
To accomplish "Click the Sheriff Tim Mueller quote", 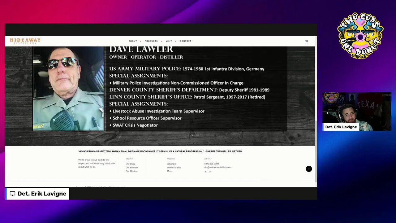I will coord(160,151).
